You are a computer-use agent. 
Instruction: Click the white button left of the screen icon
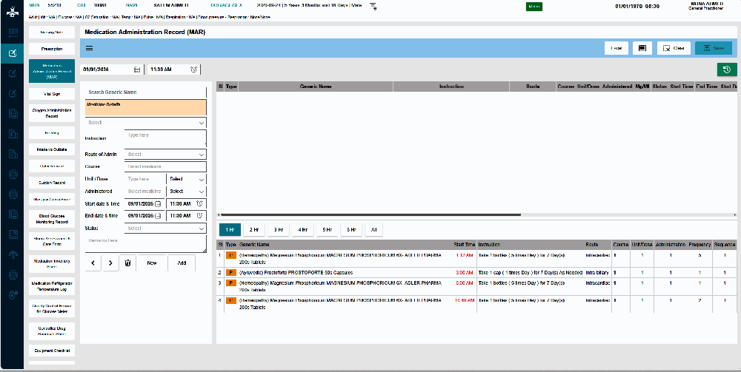(x=617, y=48)
